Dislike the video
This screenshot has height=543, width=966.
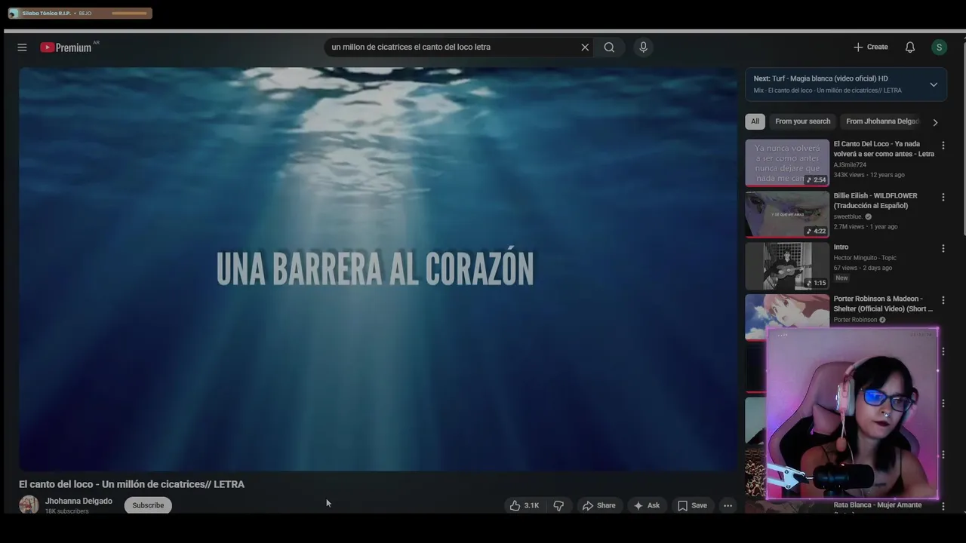[x=559, y=505]
